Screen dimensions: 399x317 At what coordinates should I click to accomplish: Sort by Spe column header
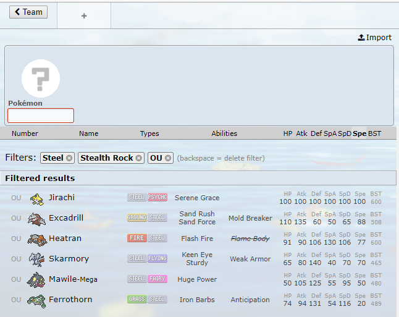point(359,133)
